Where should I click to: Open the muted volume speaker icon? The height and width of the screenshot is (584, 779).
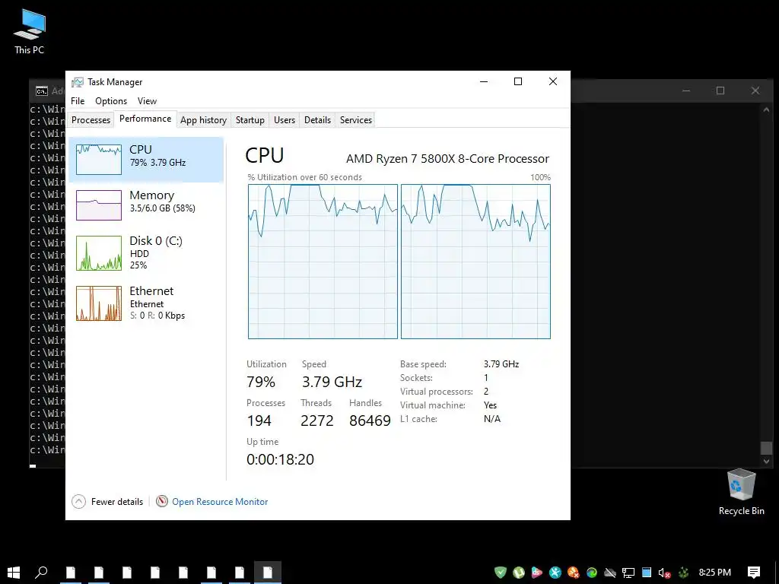665,573
